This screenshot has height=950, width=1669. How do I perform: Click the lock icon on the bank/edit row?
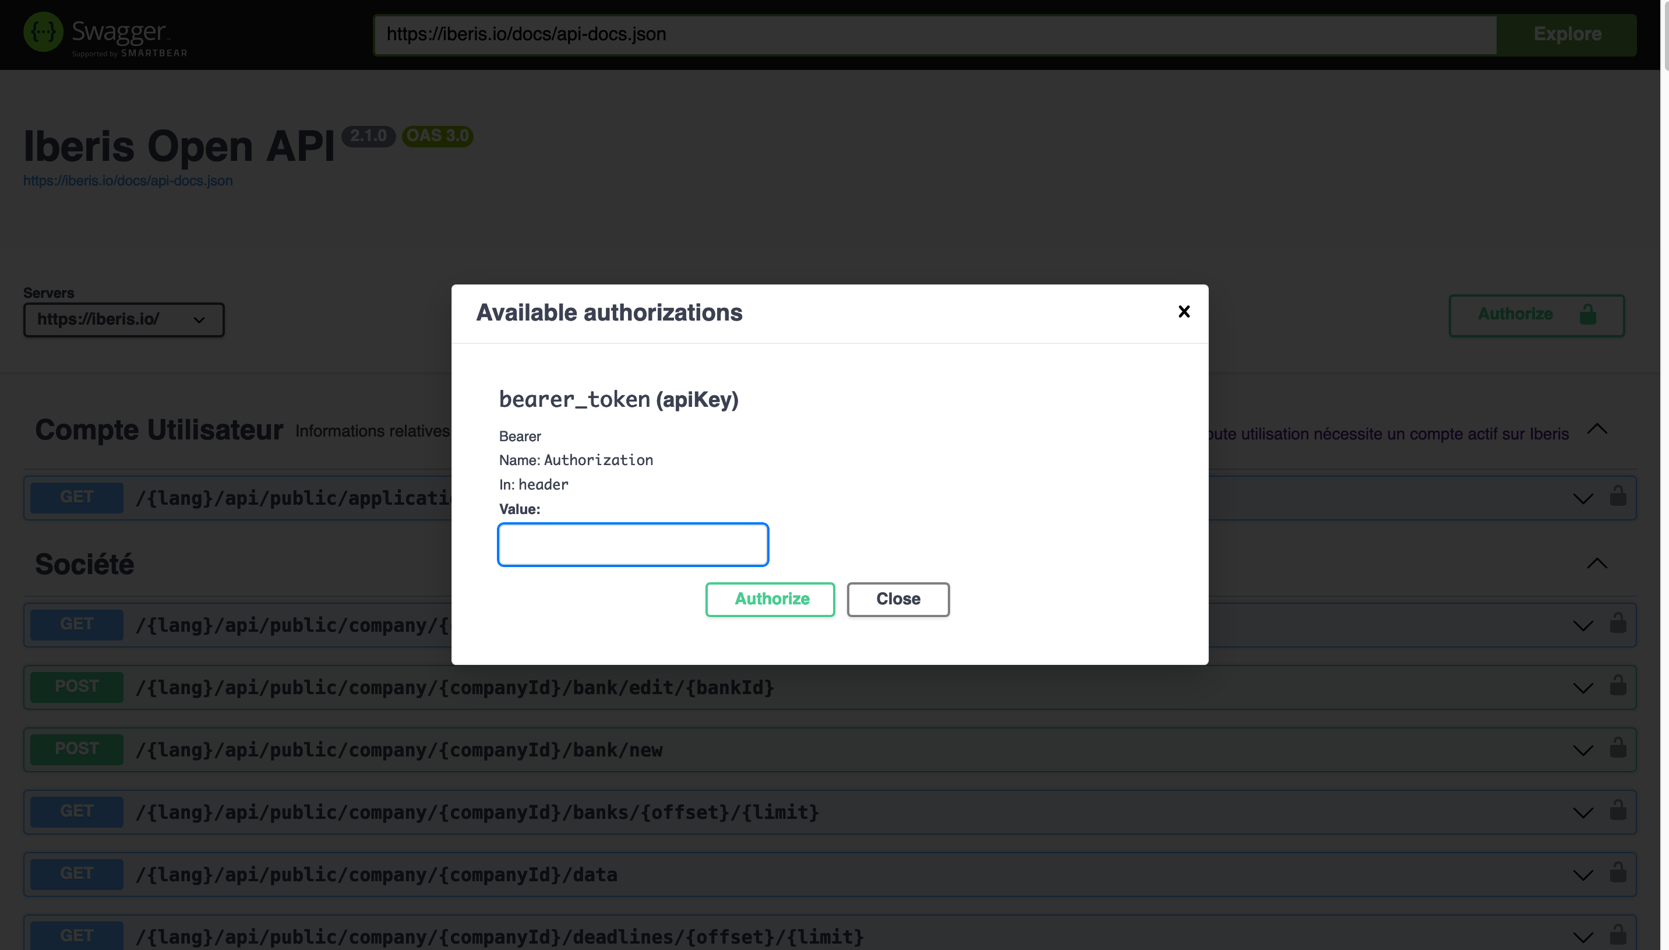(x=1618, y=685)
